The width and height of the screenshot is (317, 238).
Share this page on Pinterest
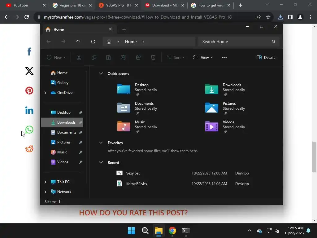tap(29, 91)
